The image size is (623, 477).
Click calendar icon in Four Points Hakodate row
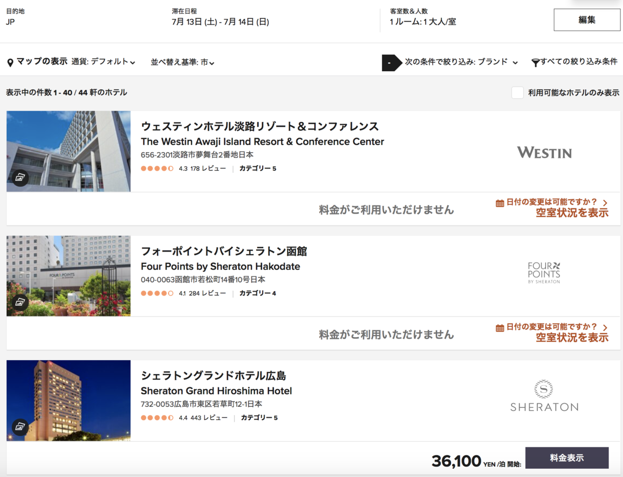point(500,328)
